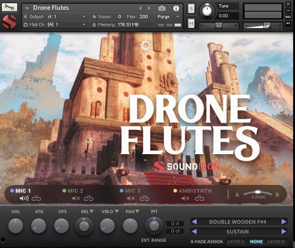The image size is (295, 248).
Task: Go to the previous instrument arrow
Action: pyautogui.click(x=140, y=8)
